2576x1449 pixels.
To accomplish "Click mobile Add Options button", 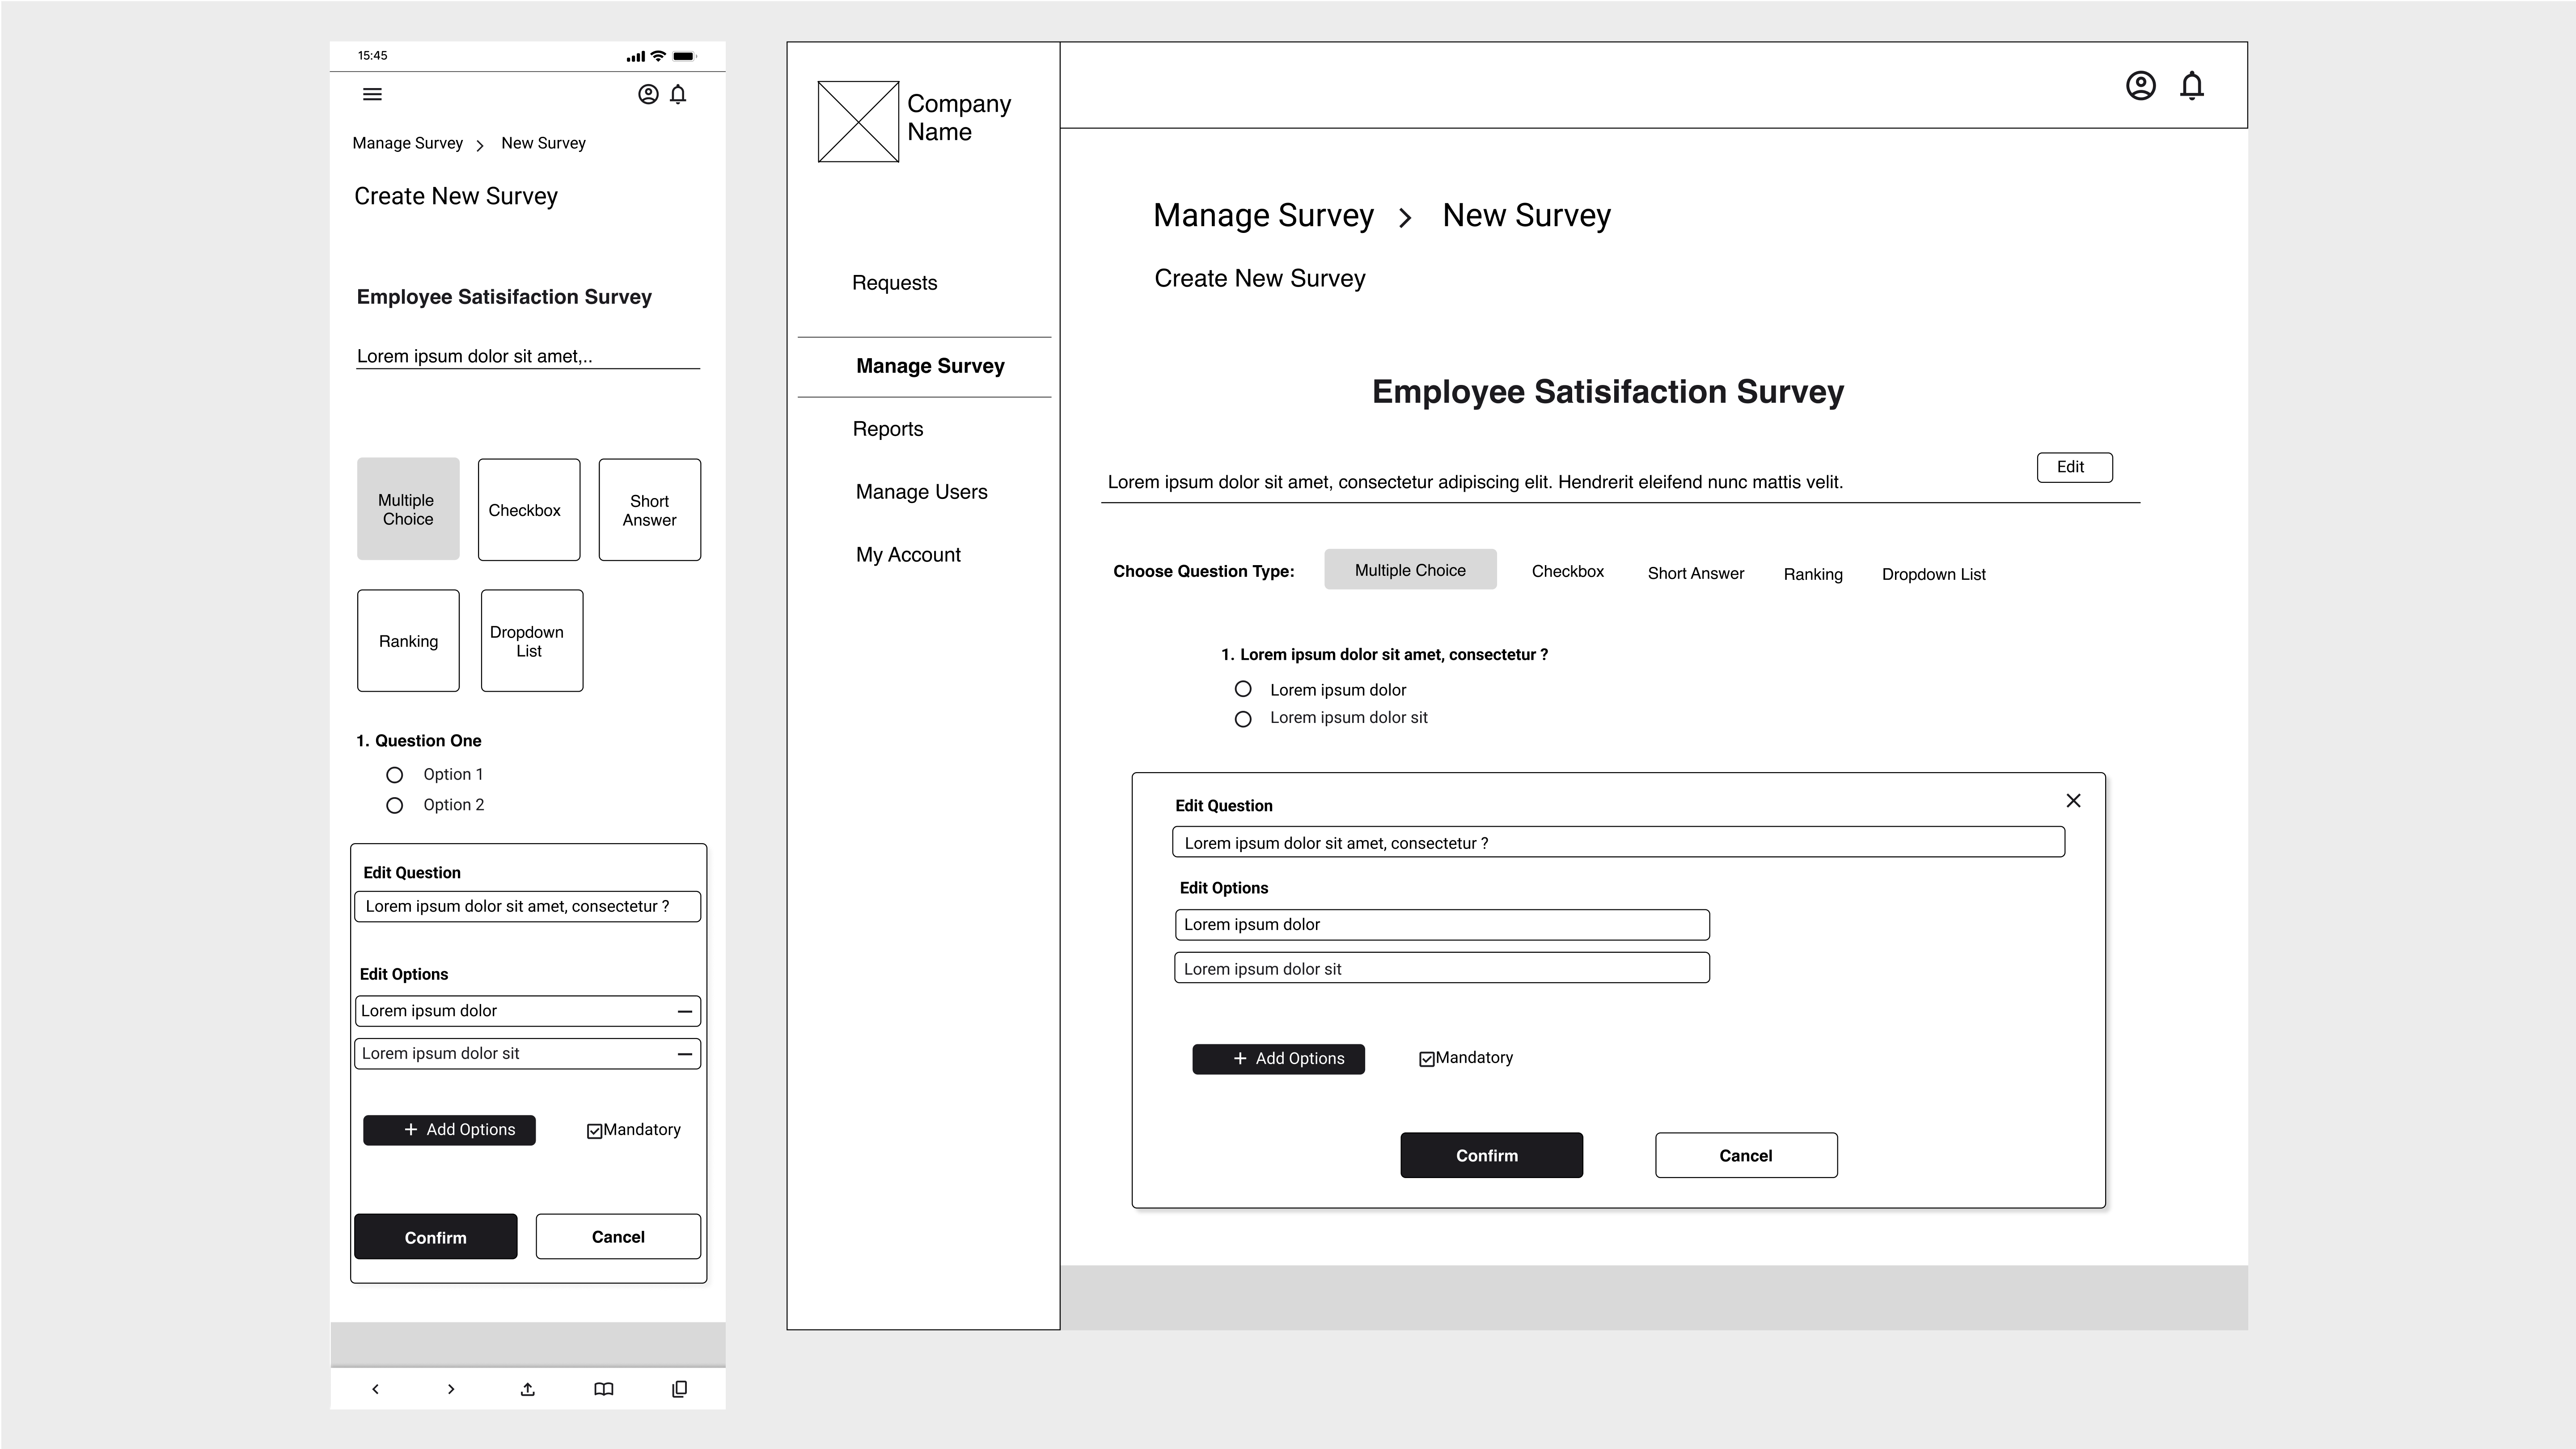I will 449,1130.
